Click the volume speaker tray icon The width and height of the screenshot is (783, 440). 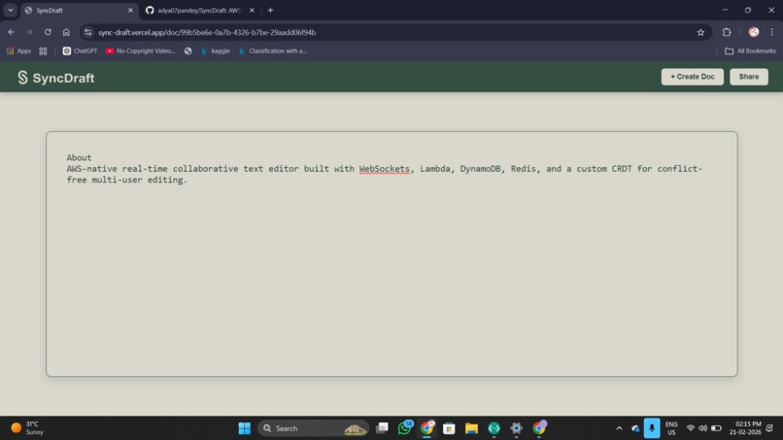(x=702, y=428)
